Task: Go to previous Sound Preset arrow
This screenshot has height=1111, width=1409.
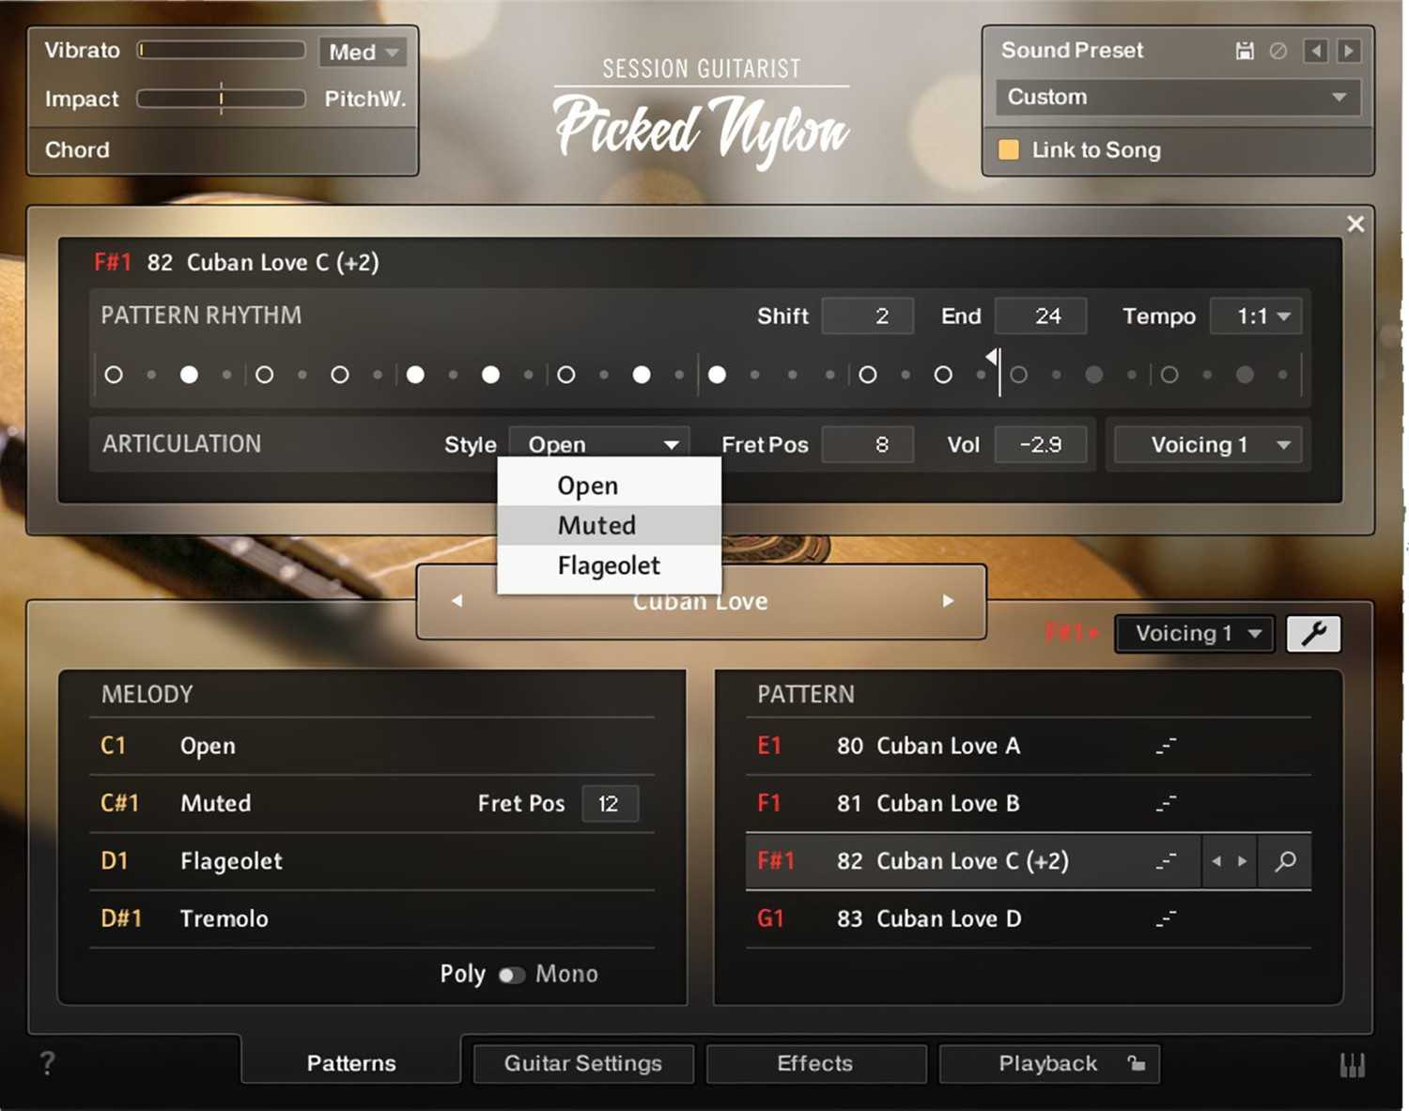Action: pyautogui.click(x=1315, y=51)
